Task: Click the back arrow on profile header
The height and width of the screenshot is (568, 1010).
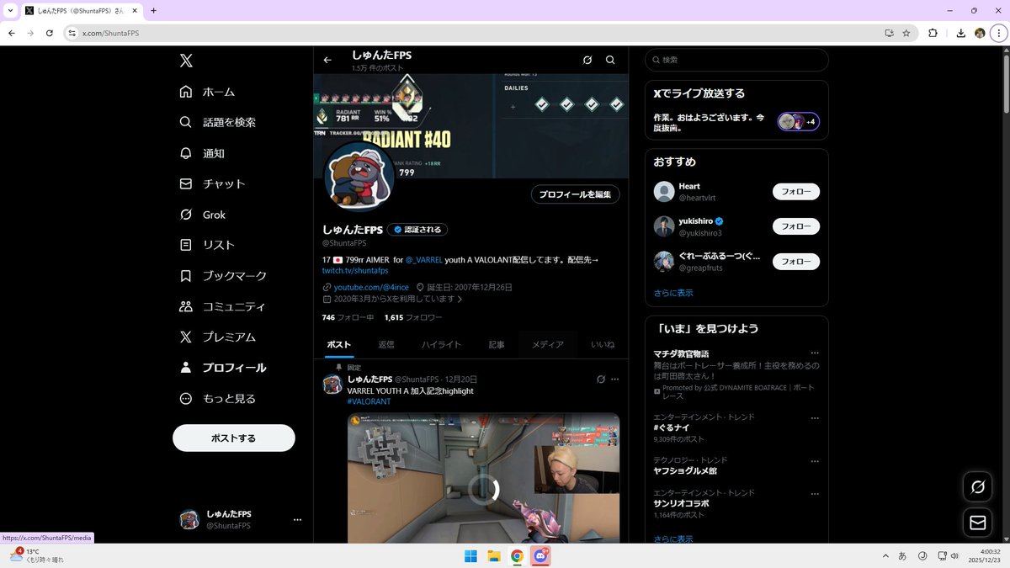Action: [x=327, y=60]
